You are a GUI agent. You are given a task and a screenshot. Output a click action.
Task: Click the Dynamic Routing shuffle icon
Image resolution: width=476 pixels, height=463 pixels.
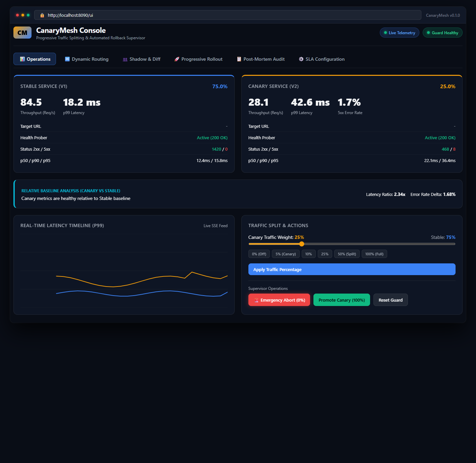tap(67, 59)
